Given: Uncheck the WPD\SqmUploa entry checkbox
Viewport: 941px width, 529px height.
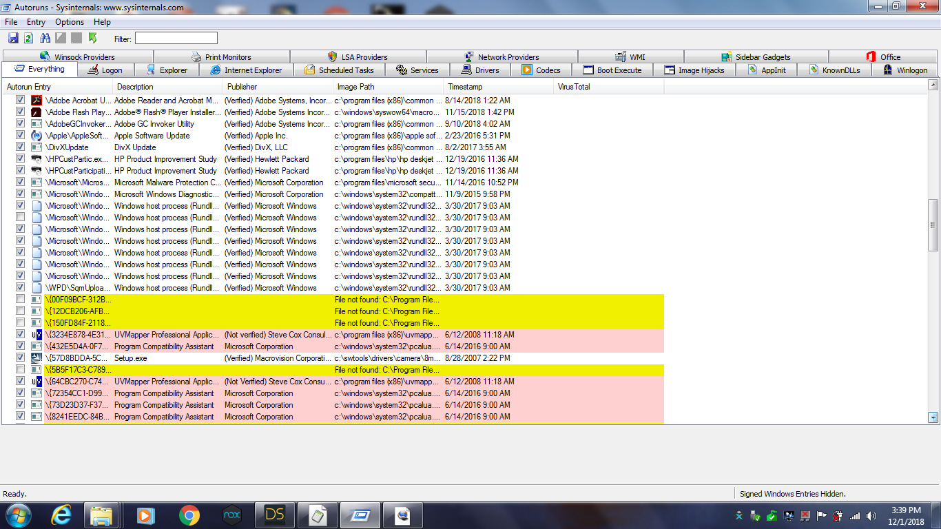Looking at the screenshot, I should (x=20, y=288).
